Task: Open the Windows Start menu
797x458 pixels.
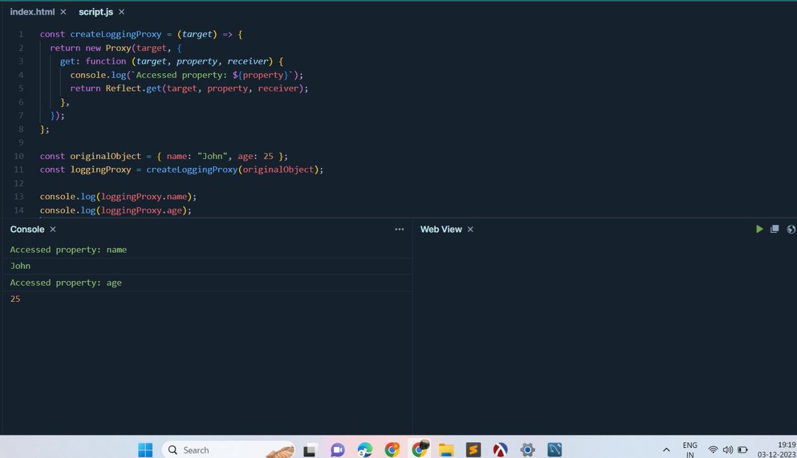Action: (x=145, y=449)
